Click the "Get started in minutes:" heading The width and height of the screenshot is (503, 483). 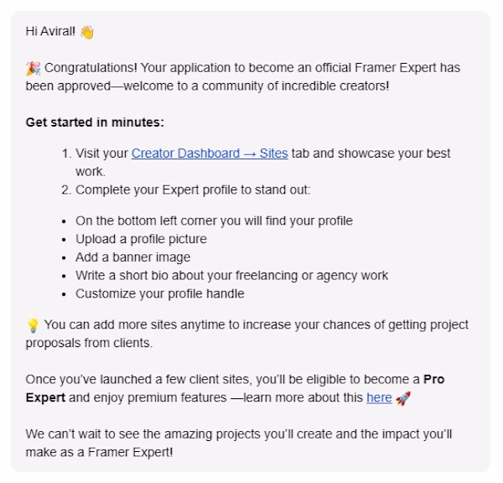point(95,122)
